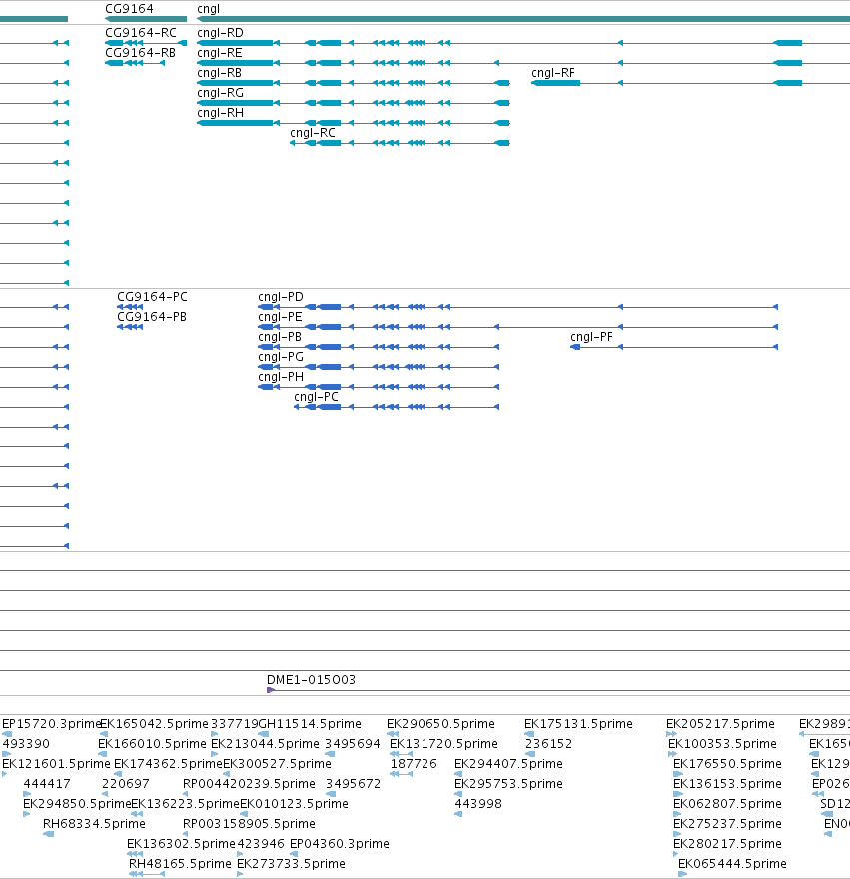The image size is (850, 879).
Task: Pick the cngl-RH transcript label
Action: (220, 113)
